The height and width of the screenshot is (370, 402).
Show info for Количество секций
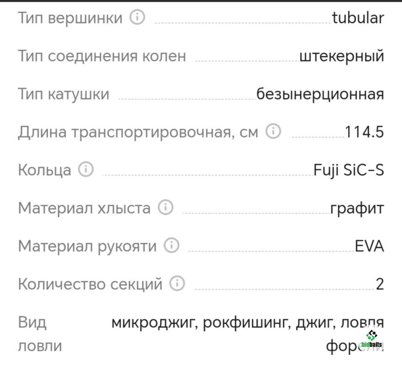click(x=177, y=283)
